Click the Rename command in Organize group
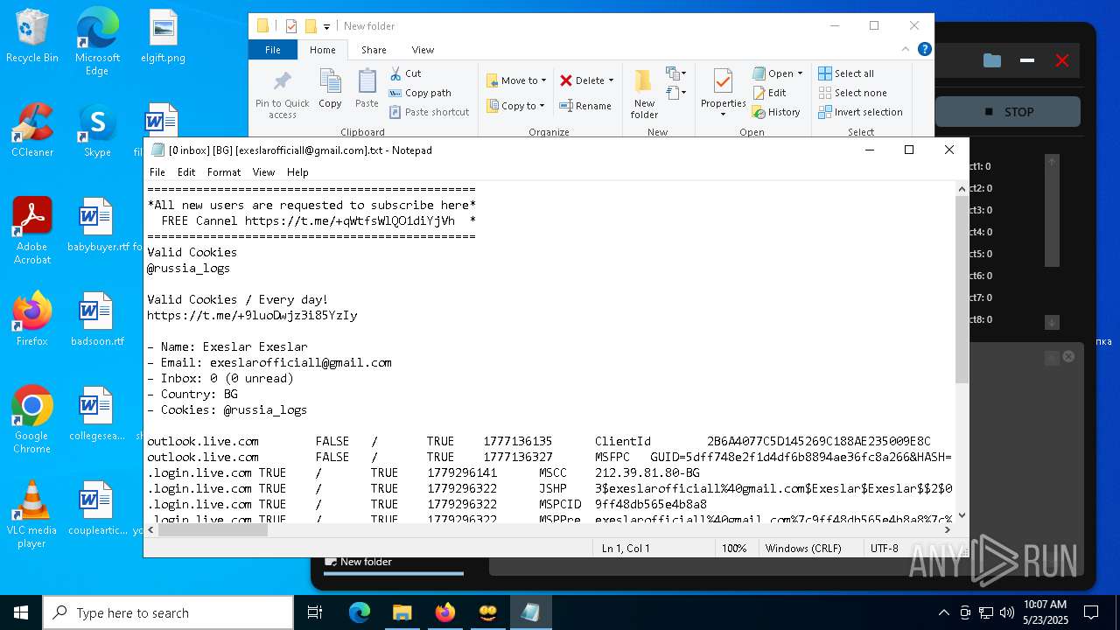 [585, 106]
